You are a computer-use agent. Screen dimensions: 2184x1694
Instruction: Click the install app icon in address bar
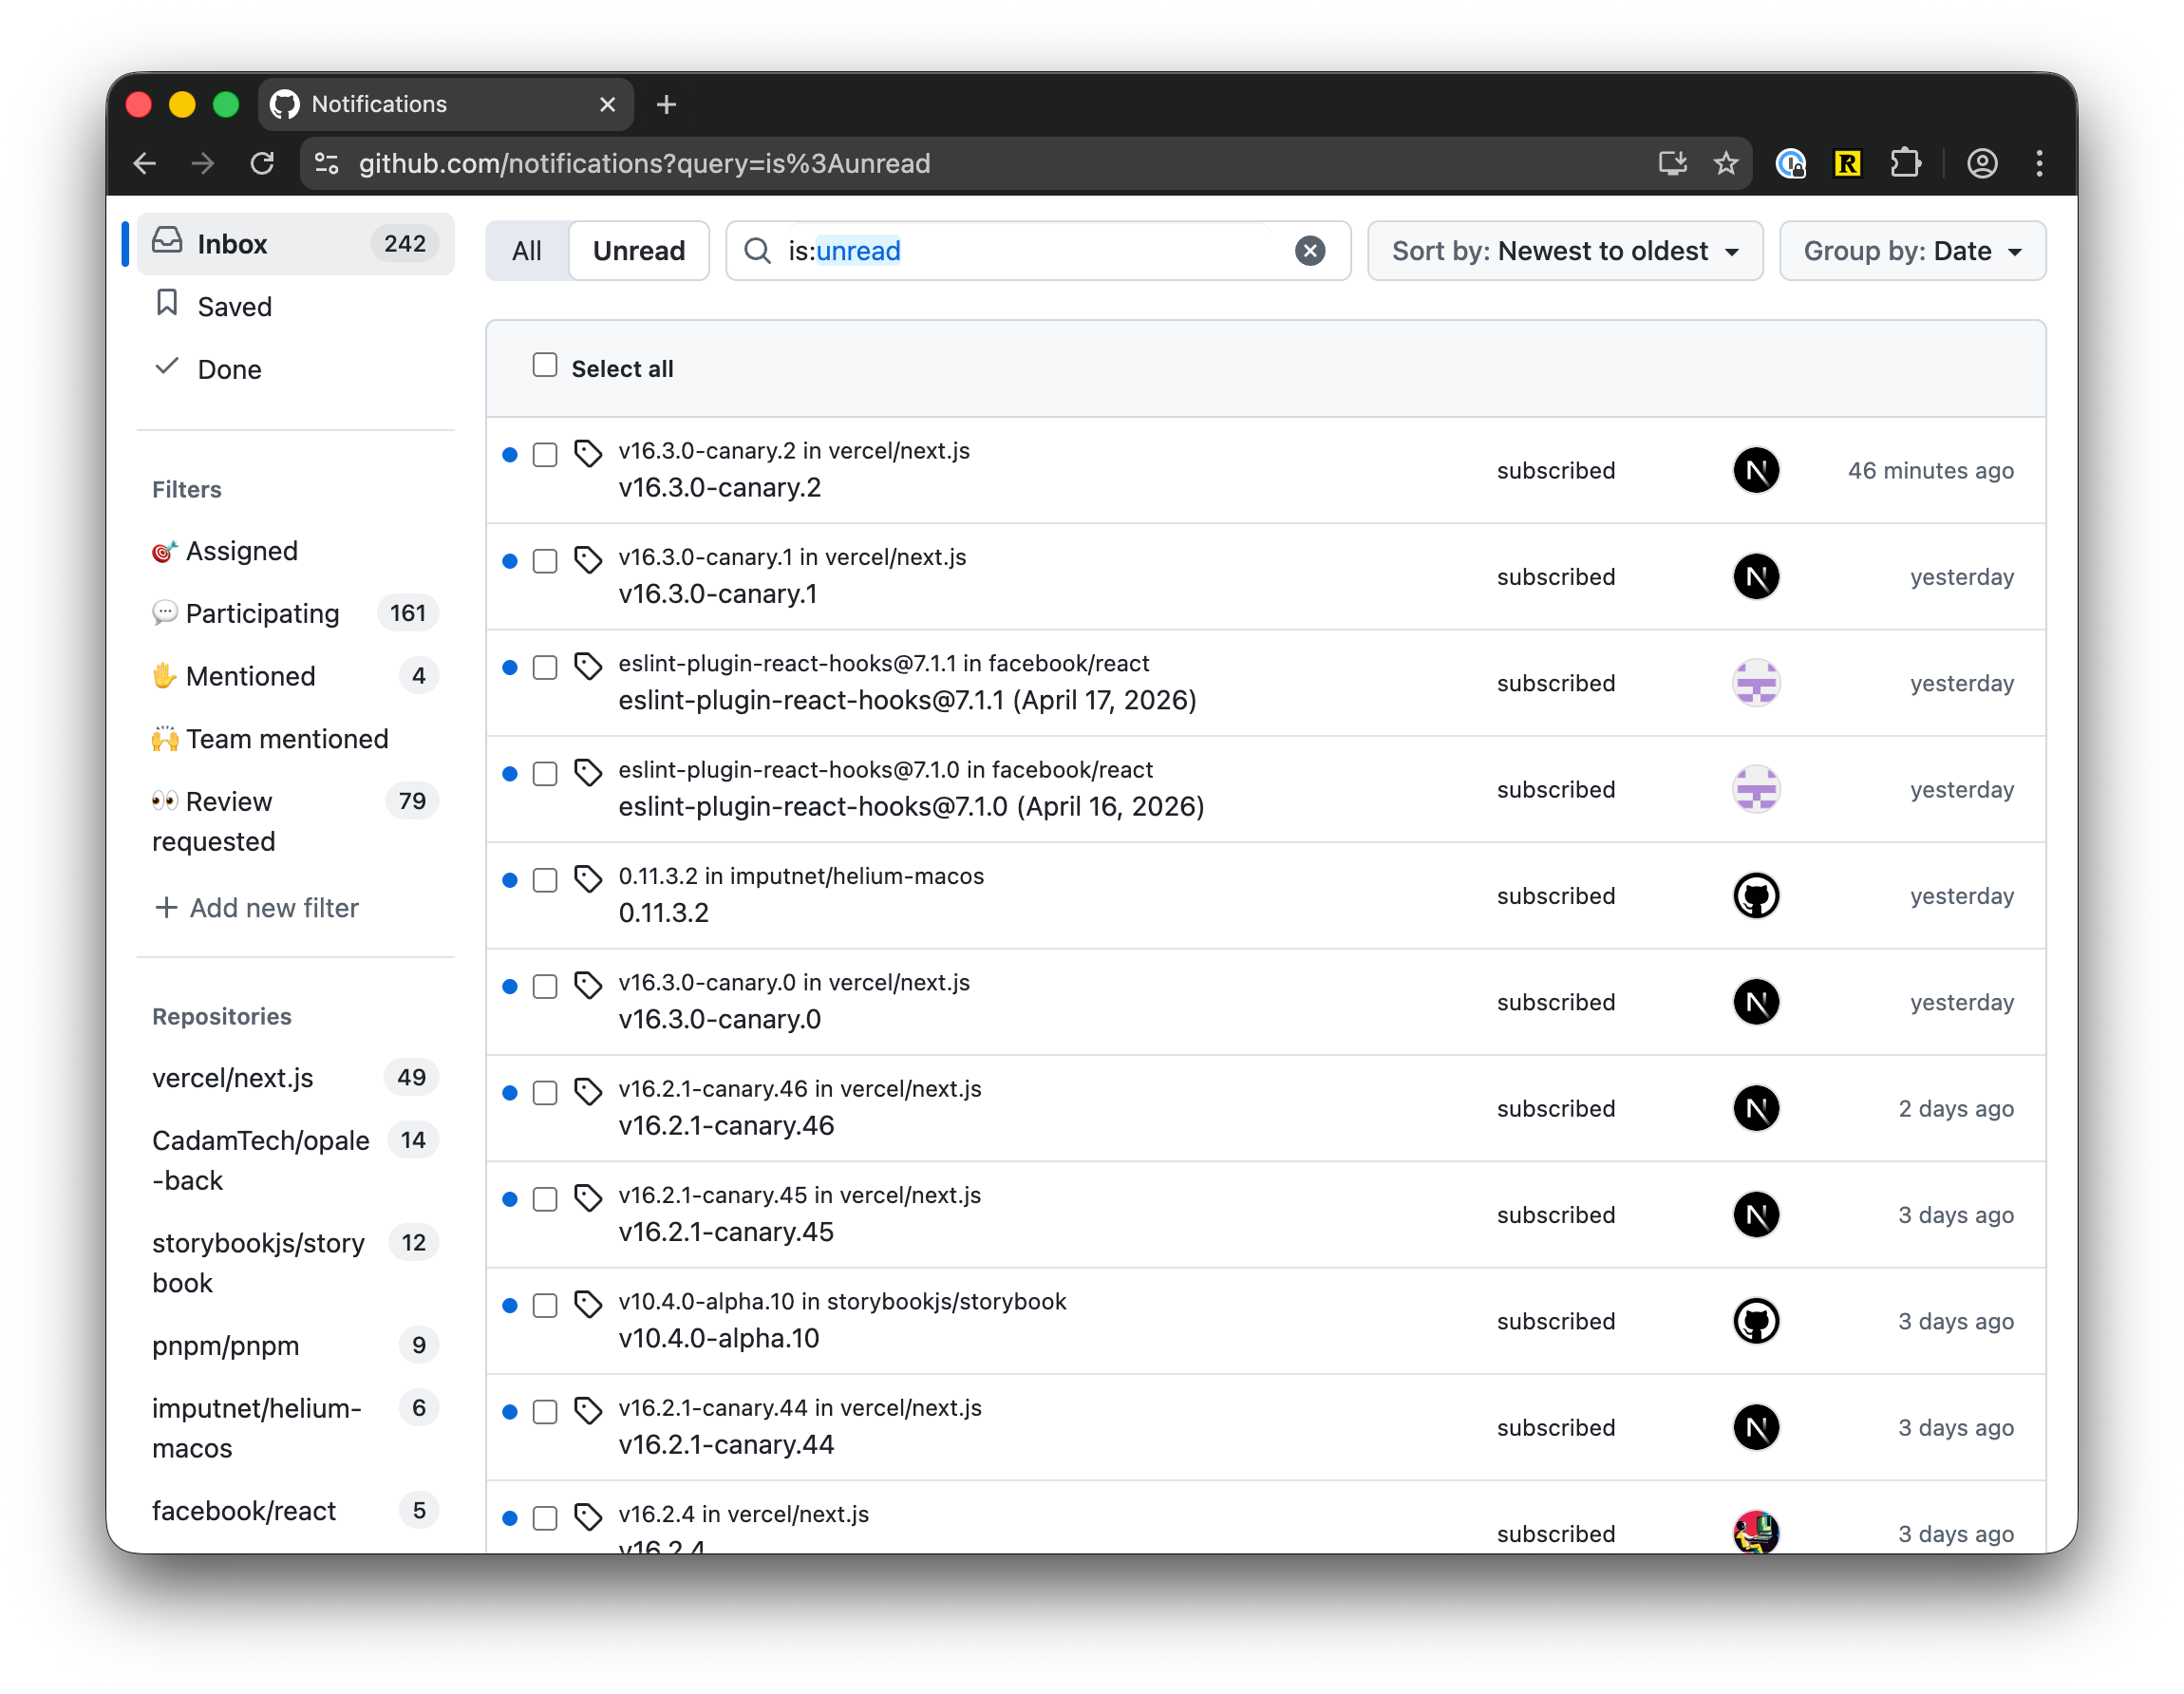point(1672,163)
